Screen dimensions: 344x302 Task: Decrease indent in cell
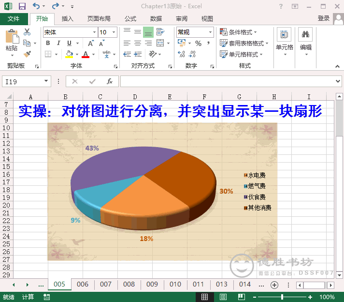(x=127, y=54)
